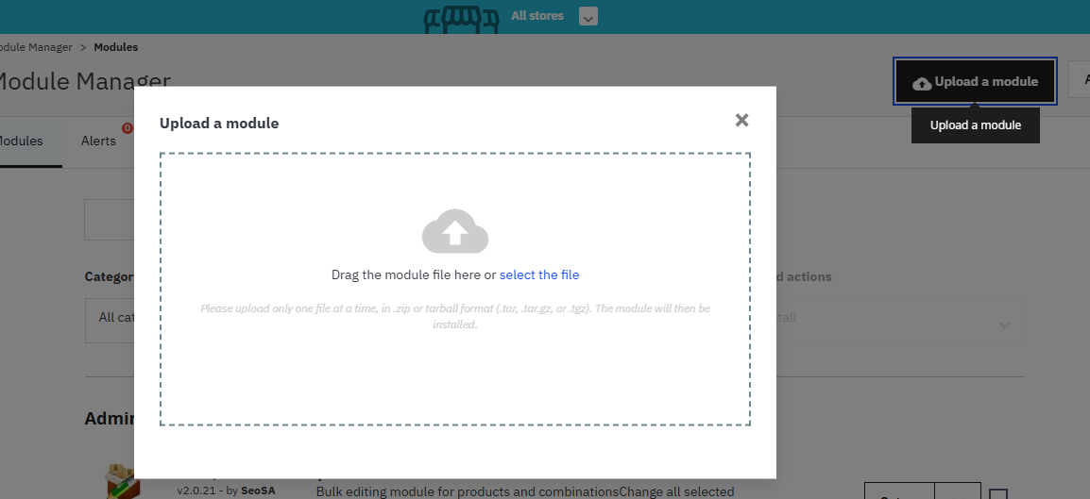Image resolution: width=1090 pixels, height=499 pixels.
Task: Open the Category filter dropdown
Action: pos(110,318)
